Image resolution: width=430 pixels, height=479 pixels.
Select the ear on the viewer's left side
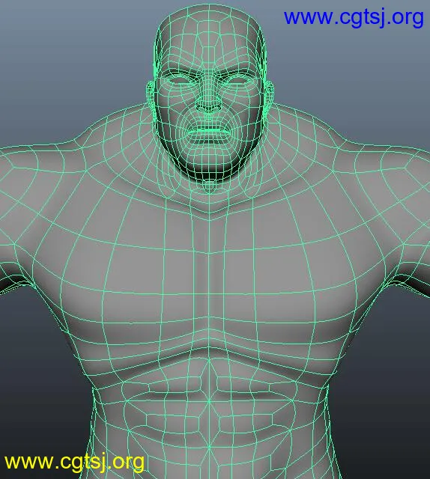[x=150, y=95]
